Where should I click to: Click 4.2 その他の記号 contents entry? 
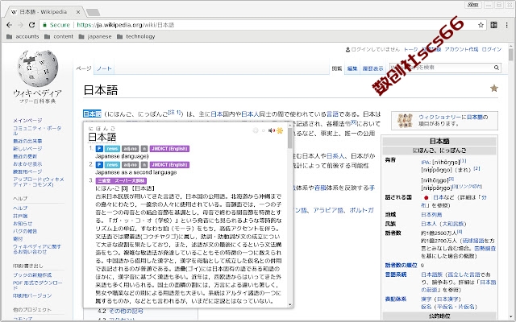point(120,311)
